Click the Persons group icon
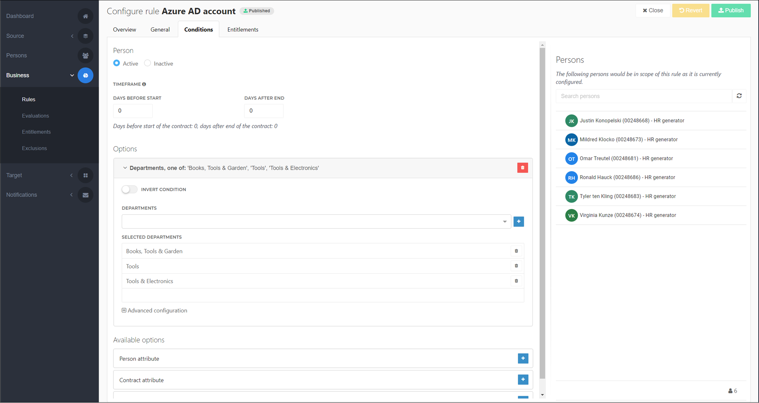This screenshot has width=759, height=403. point(85,56)
